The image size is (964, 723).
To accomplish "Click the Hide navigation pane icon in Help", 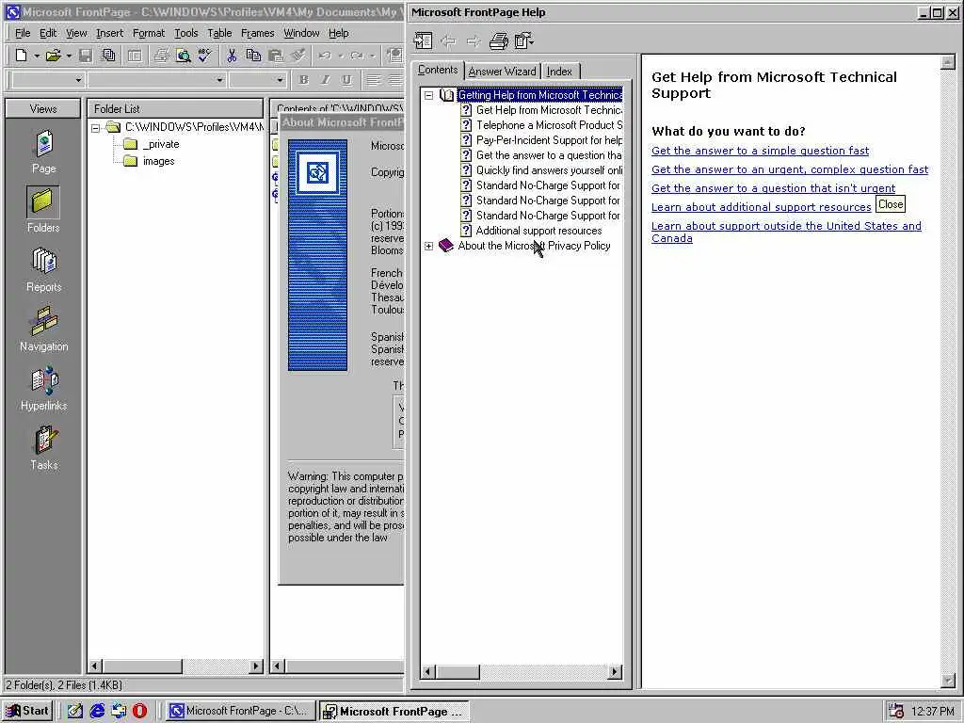I will [423, 41].
